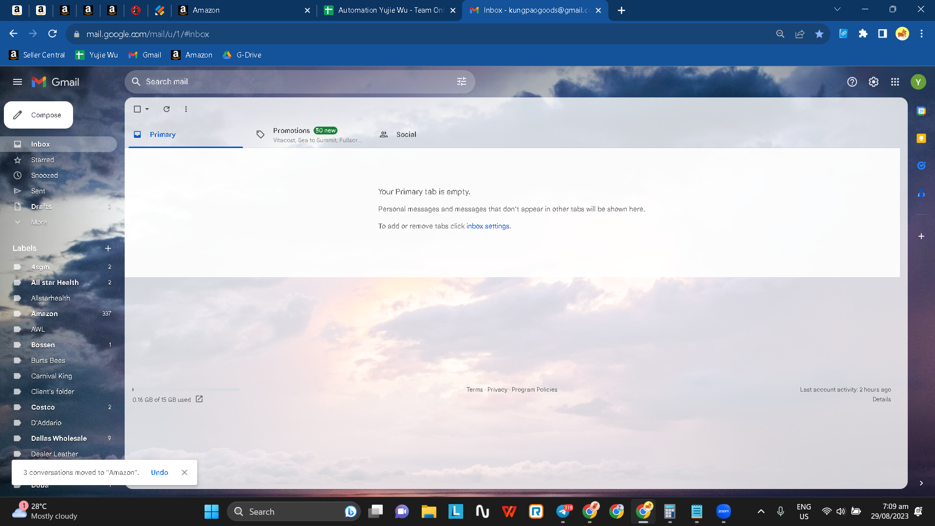935x526 pixels.
Task: Open search options filter icon
Action: [x=462, y=82]
